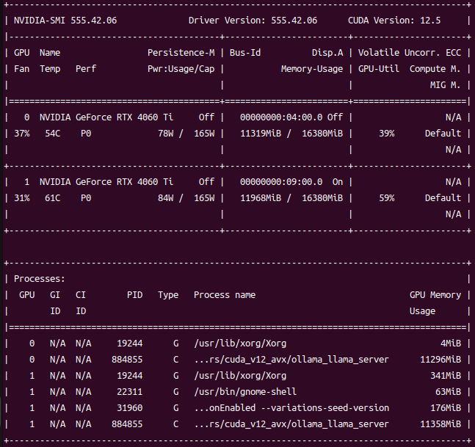Click the '54C' temperature value
Image resolution: width=475 pixels, height=447 pixels.
tap(52, 134)
